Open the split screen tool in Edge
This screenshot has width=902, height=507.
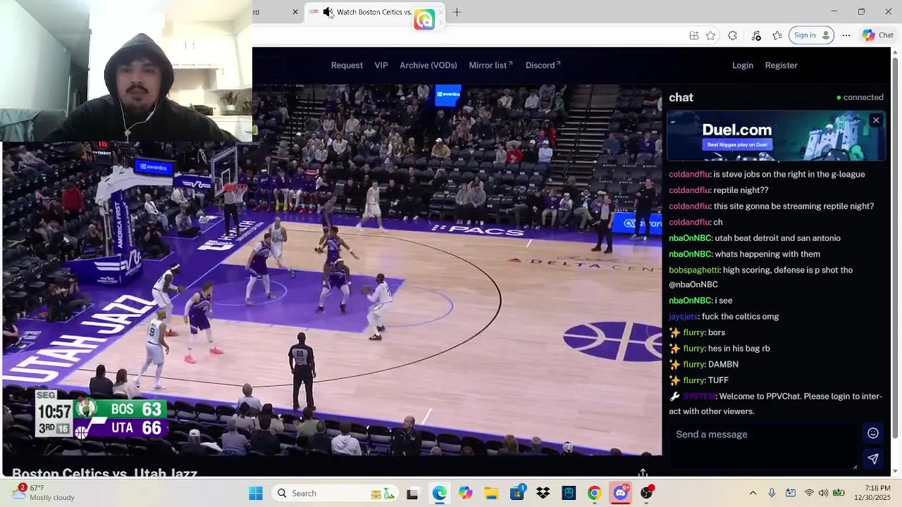[x=694, y=35]
